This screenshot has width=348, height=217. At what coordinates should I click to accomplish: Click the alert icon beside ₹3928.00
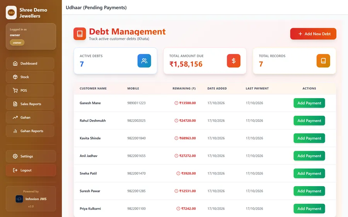178,173
